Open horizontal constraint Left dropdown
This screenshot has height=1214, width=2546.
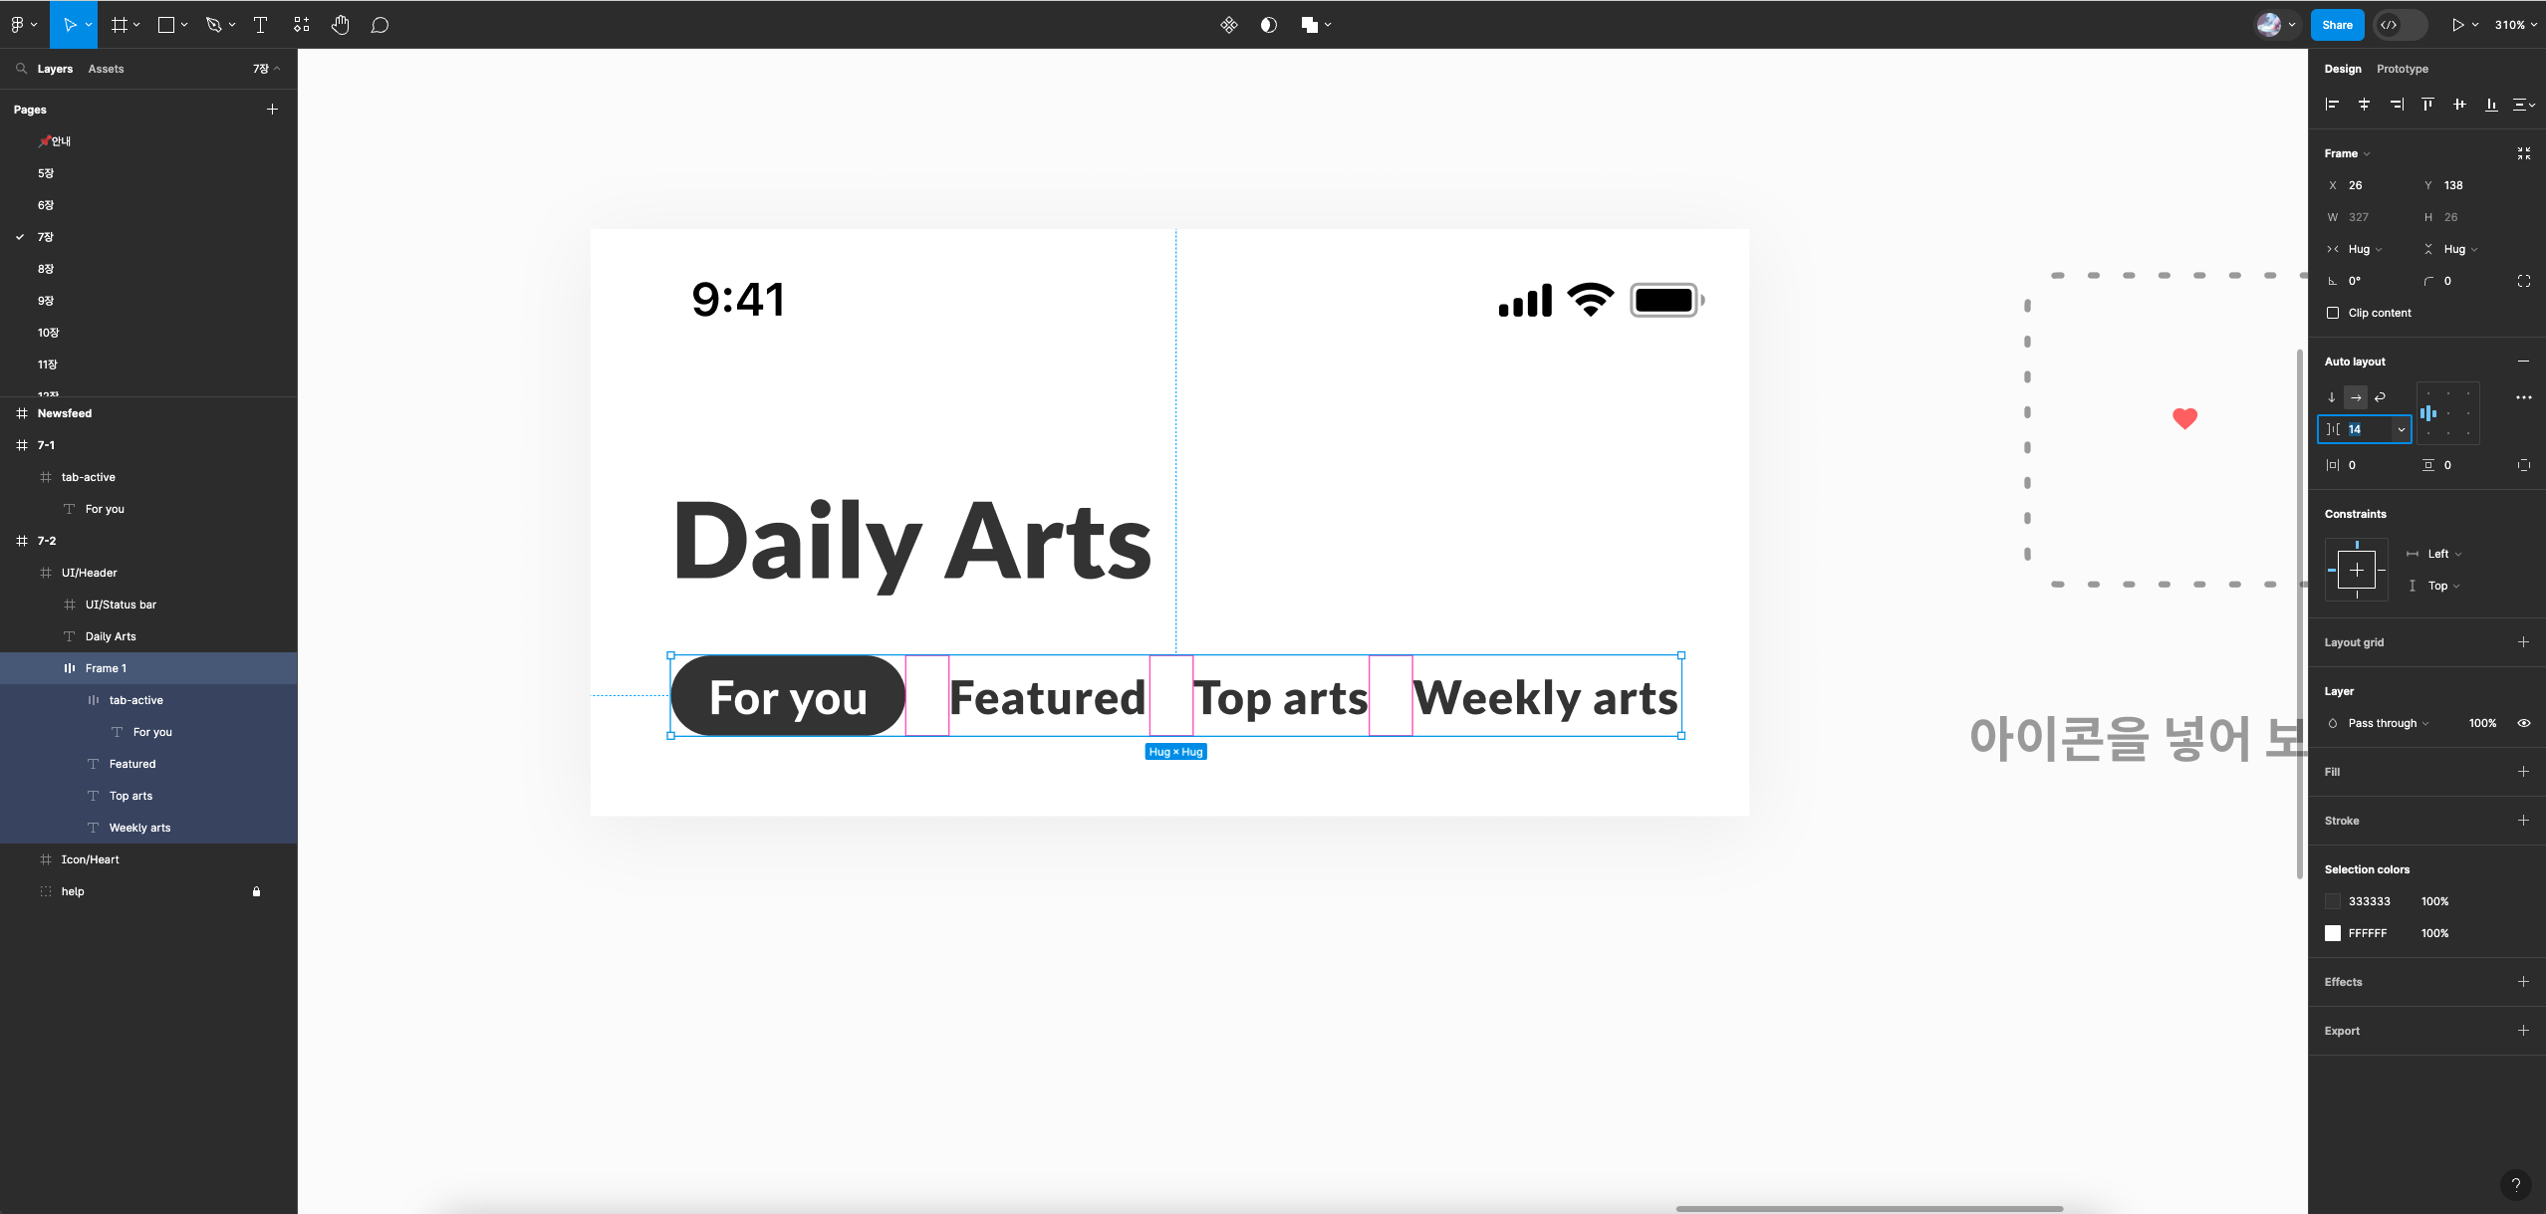point(2443,554)
